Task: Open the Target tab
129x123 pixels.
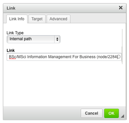Action: (x=37, y=19)
